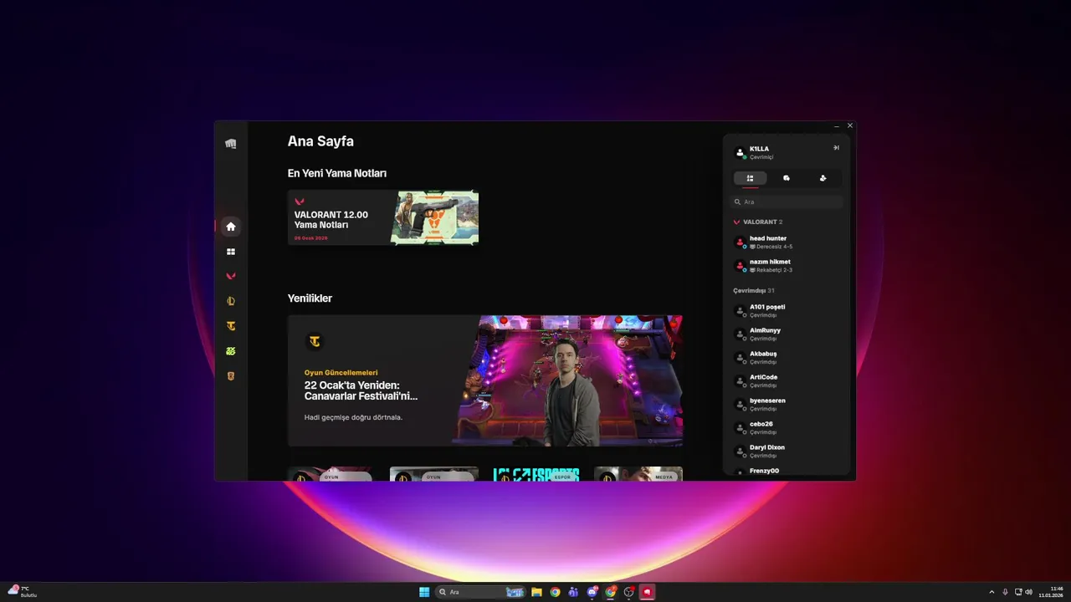Image resolution: width=1071 pixels, height=602 pixels.
Task: Open the volume tray icon
Action: point(1028,592)
